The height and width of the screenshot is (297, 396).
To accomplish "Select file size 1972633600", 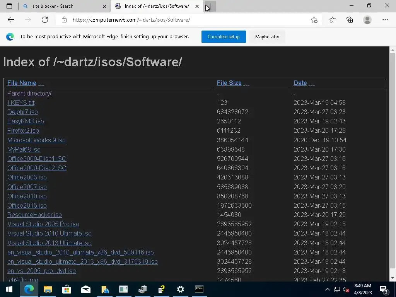I will [x=234, y=206].
